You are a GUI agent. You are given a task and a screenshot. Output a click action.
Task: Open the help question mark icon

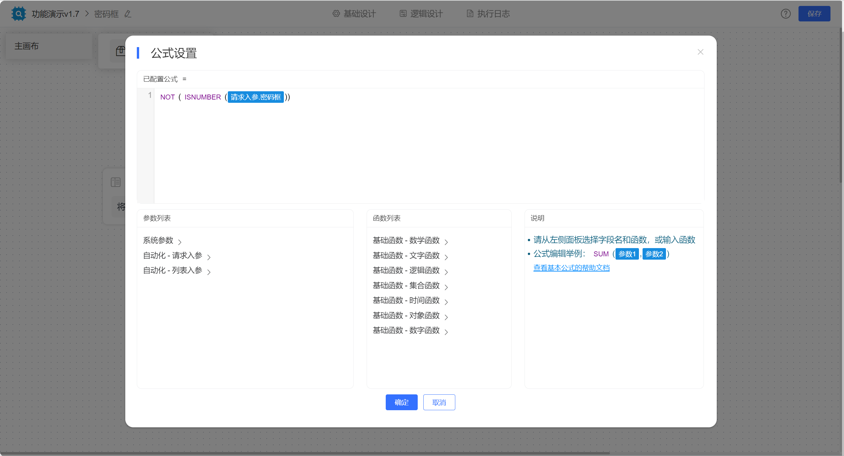click(x=786, y=14)
